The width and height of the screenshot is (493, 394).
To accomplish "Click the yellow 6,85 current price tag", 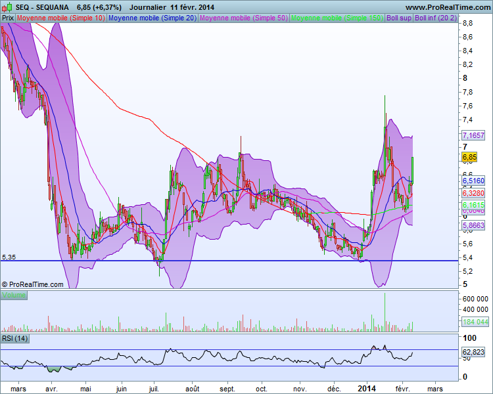I will 469,157.
